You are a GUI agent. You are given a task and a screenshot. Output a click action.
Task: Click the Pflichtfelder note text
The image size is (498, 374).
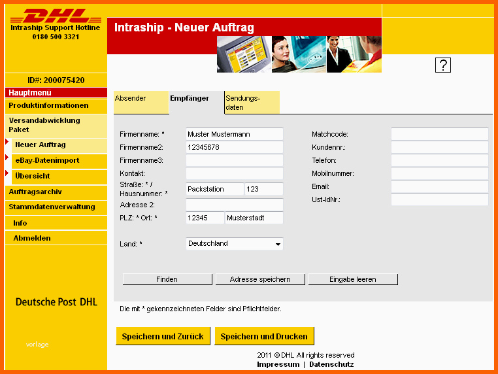pyautogui.click(x=201, y=309)
